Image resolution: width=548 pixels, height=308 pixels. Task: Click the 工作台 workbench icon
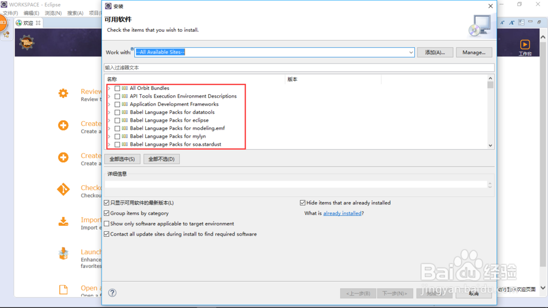[525, 48]
